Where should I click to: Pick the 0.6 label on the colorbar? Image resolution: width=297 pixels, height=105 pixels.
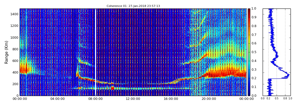point(253,43)
